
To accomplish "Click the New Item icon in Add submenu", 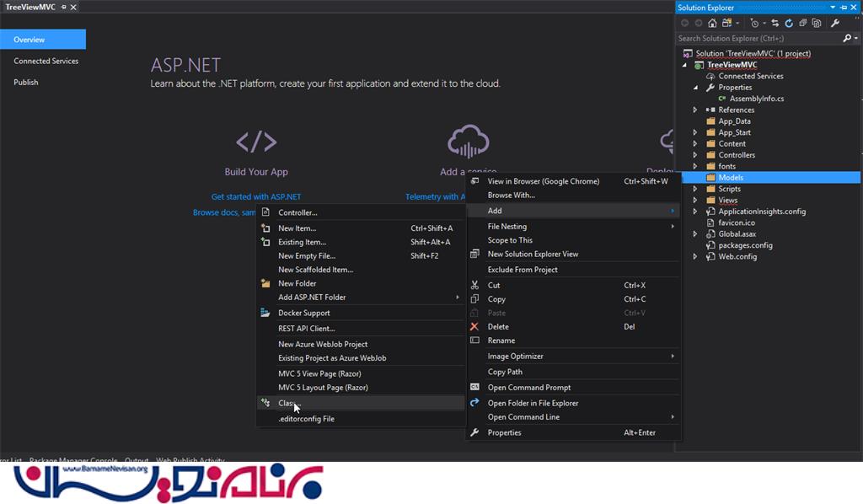I will [x=265, y=228].
